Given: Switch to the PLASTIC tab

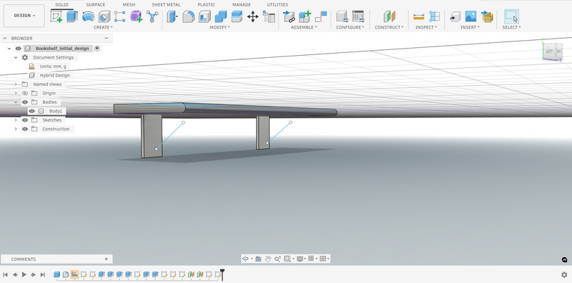Looking at the screenshot, I should coord(207,5).
